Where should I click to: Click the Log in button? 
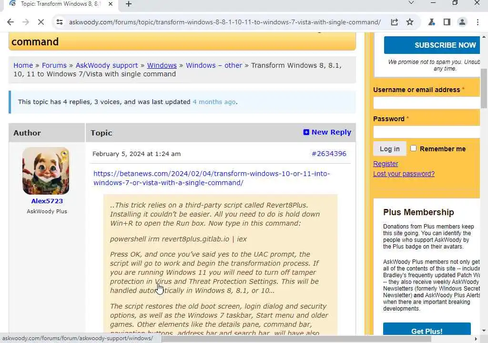pyautogui.click(x=390, y=149)
